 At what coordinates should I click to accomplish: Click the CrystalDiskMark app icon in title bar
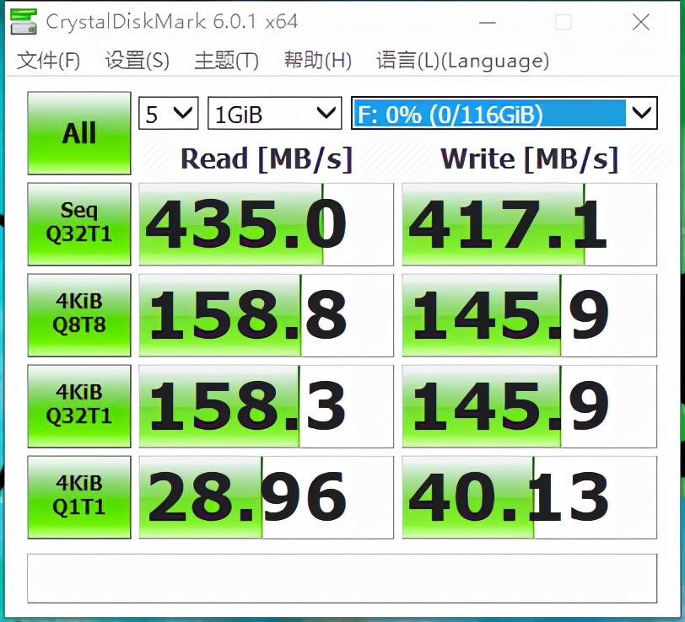tap(24, 21)
